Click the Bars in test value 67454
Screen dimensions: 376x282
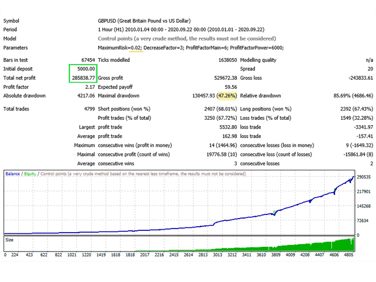tap(88, 60)
